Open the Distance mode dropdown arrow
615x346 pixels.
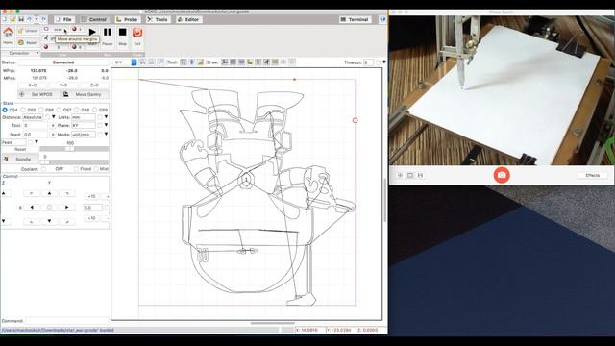54,117
